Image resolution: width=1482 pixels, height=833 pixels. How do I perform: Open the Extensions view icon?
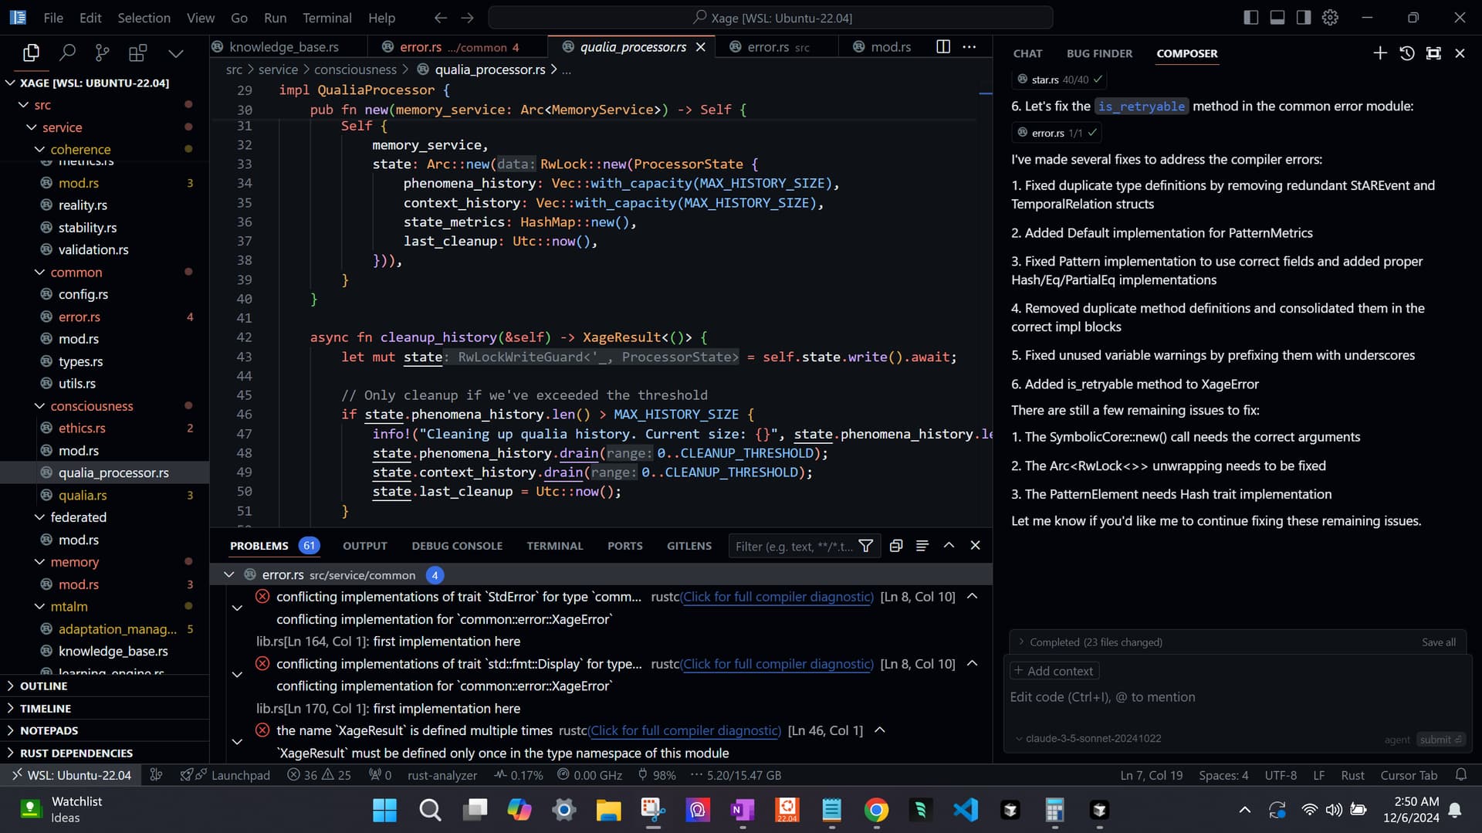pos(137,52)
